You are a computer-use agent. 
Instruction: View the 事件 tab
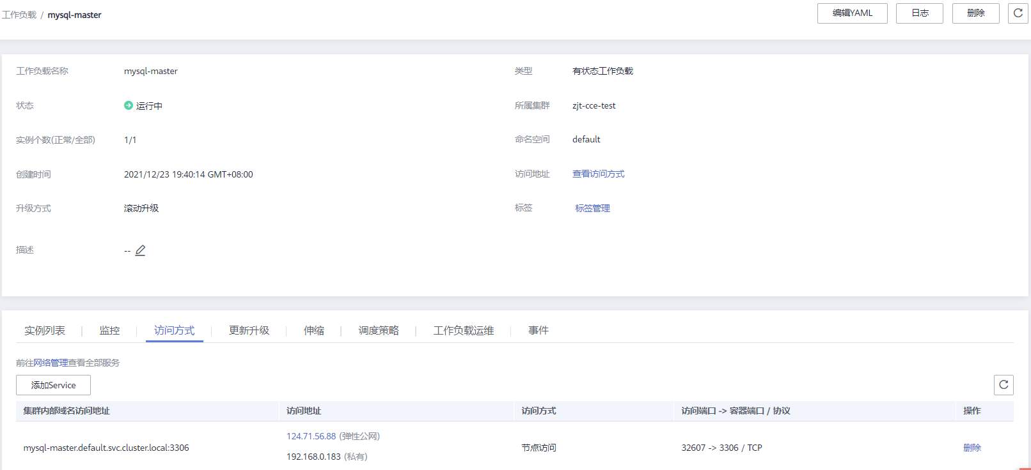click(x=538, y=330)
